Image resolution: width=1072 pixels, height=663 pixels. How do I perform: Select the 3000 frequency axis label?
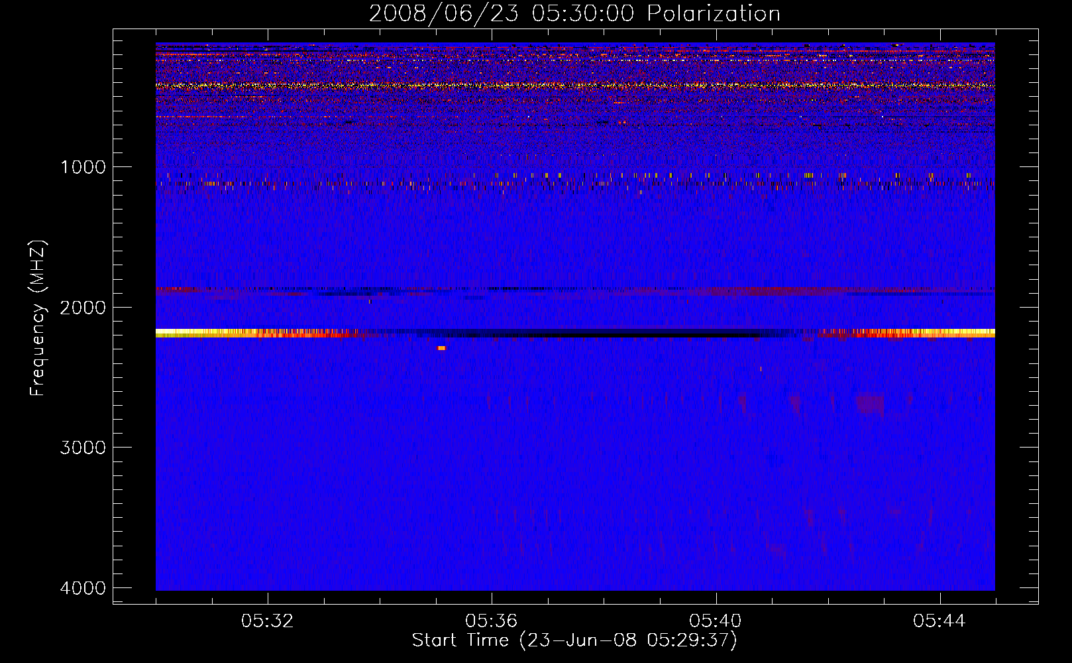point(83,448)
